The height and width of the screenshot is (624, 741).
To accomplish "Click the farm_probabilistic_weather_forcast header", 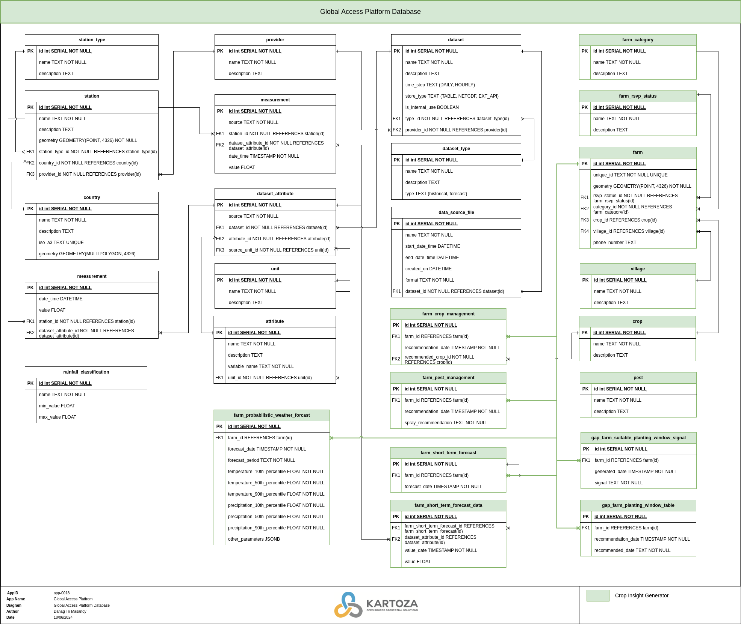I will 272,415.
